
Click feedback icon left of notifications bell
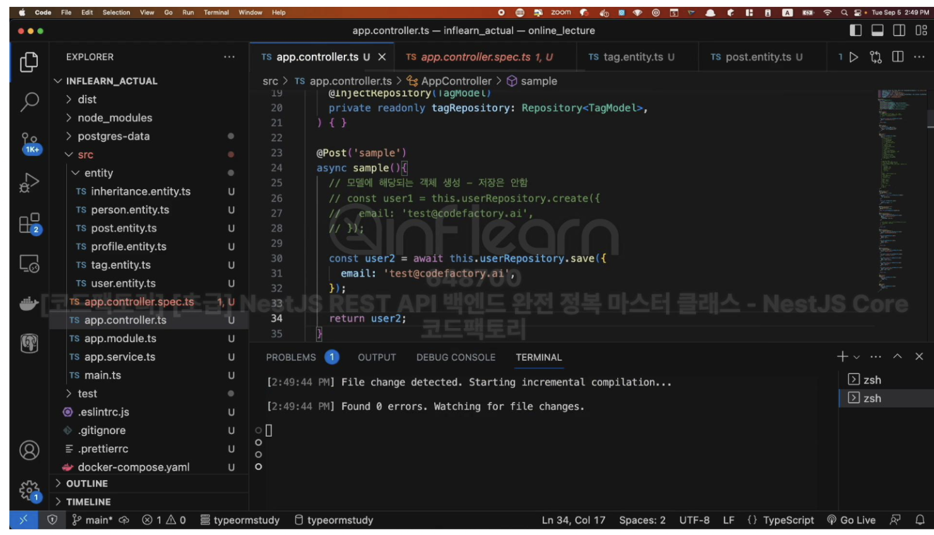click(895, 520)
